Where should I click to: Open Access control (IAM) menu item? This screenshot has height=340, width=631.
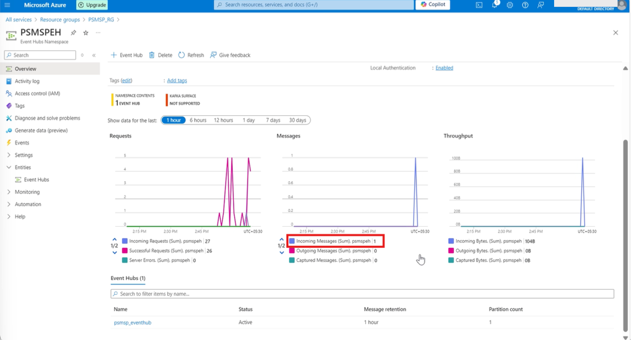pos(37,94)
